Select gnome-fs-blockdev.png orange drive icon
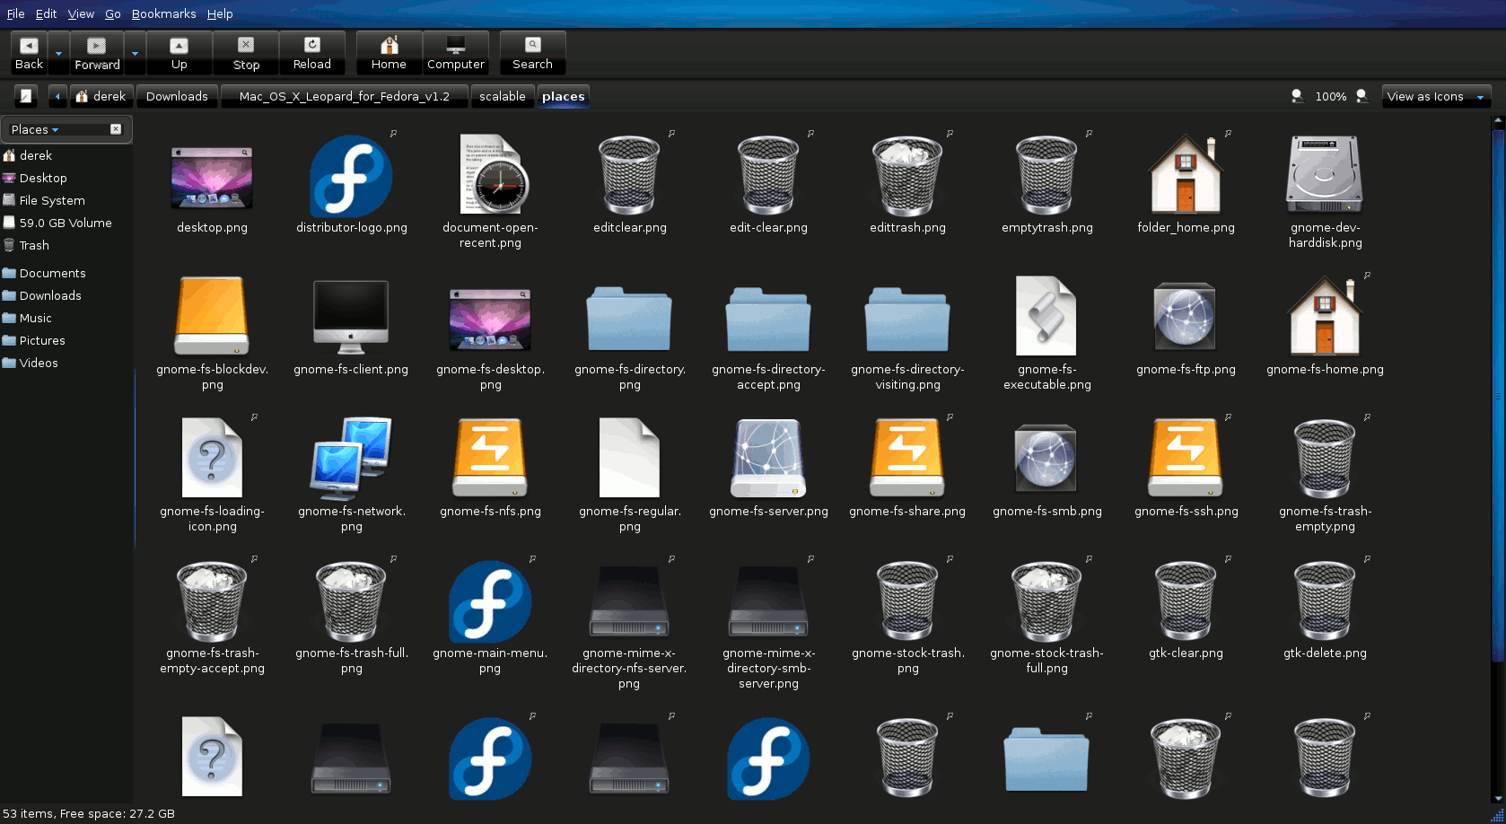This screenshot has height=824, width=1506. (212, 316)
